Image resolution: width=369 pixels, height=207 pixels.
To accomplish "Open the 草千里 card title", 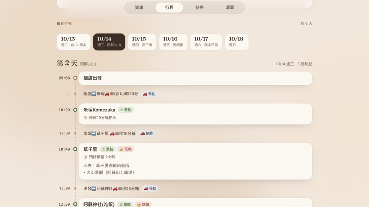I will coord(90,149).
